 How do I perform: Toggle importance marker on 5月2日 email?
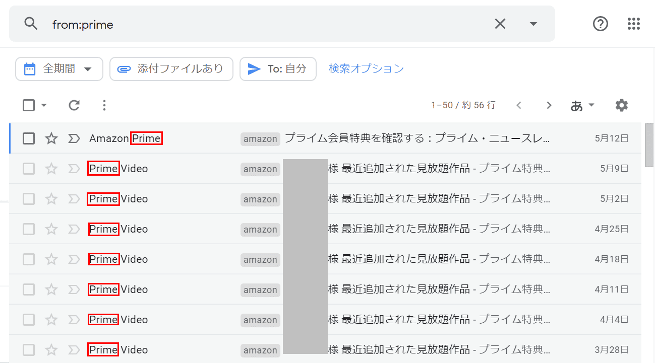coord(74,199)
